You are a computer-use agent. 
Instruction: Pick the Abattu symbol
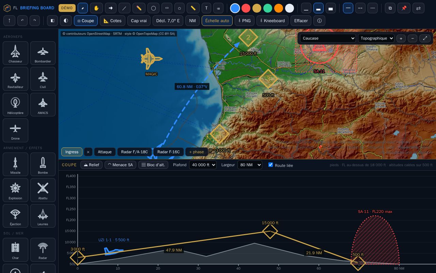43,190
